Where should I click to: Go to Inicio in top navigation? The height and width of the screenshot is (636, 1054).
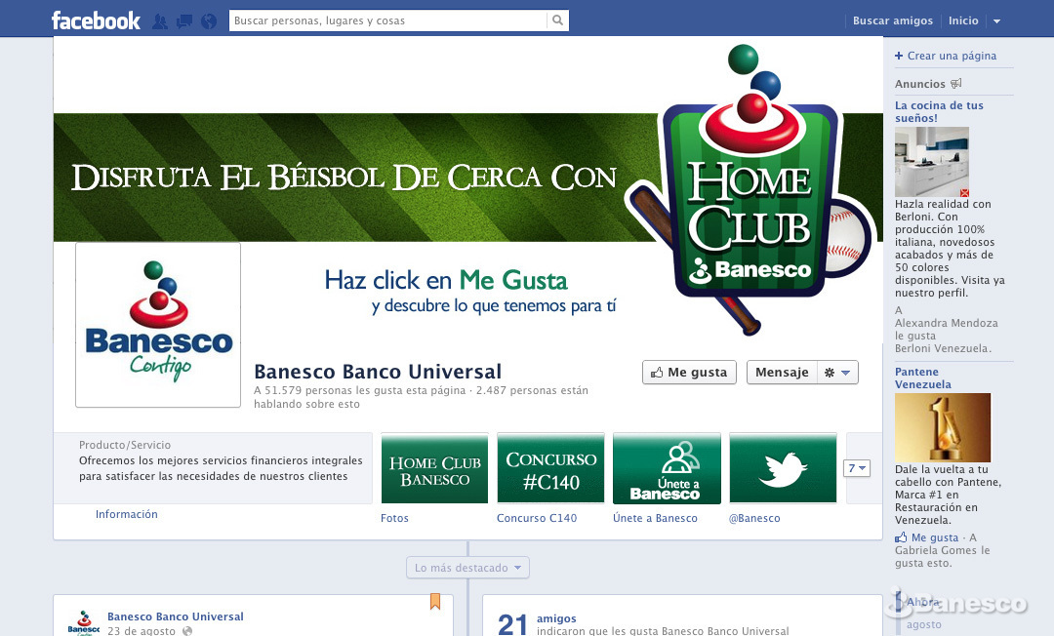point(962,20)
